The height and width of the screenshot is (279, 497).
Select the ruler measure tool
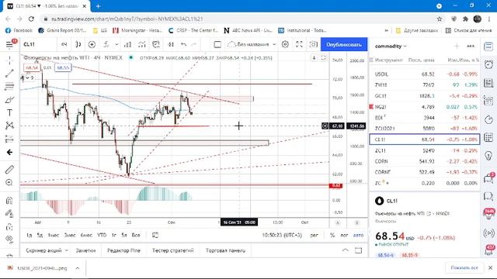pos(9,169)
